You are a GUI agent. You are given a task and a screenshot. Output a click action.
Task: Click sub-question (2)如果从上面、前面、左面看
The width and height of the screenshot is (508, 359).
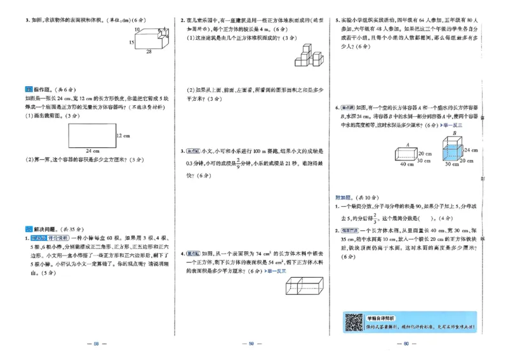[x=255, y=95]
